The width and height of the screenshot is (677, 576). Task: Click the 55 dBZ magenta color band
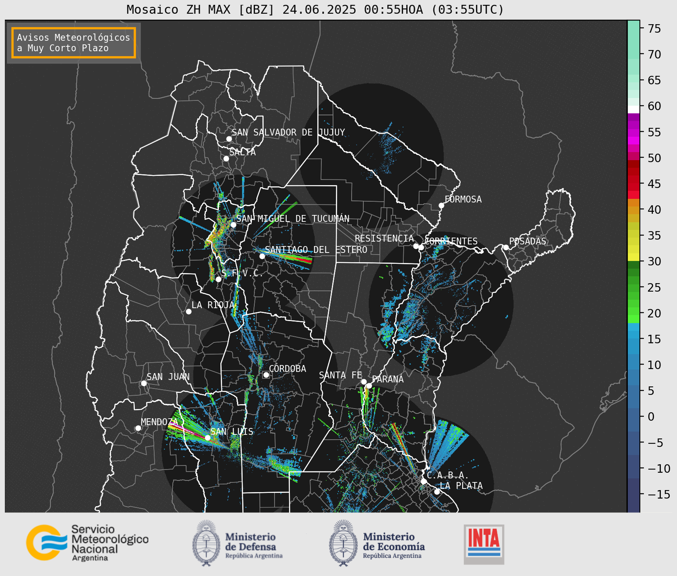[633, 132]
